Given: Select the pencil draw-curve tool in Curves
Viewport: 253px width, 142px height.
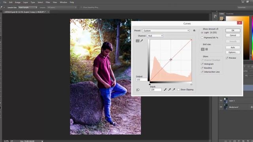Looking at the screenshot, I should pos(142,41).
